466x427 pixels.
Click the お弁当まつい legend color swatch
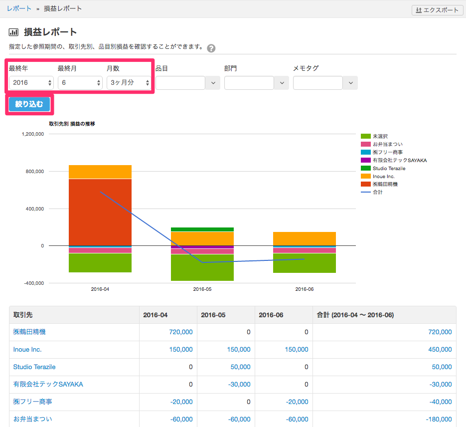point(365,144)
